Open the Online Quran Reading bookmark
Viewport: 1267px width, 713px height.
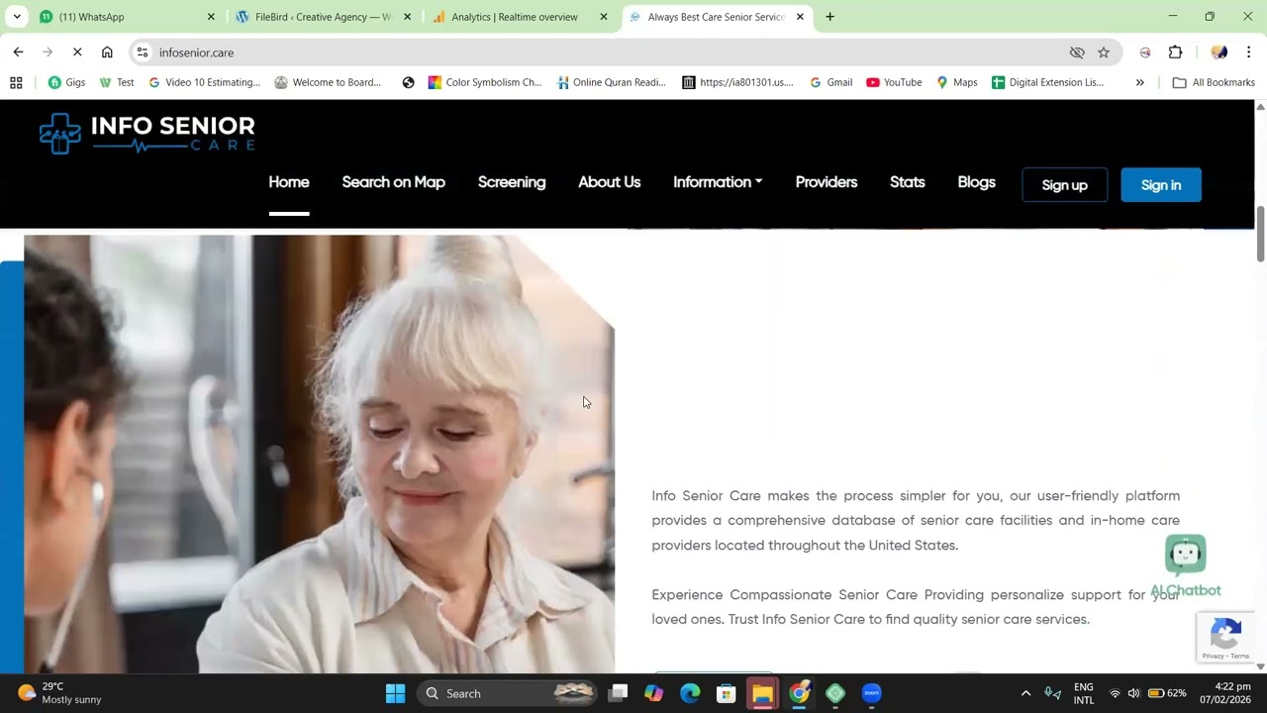[x=612, y=82]
